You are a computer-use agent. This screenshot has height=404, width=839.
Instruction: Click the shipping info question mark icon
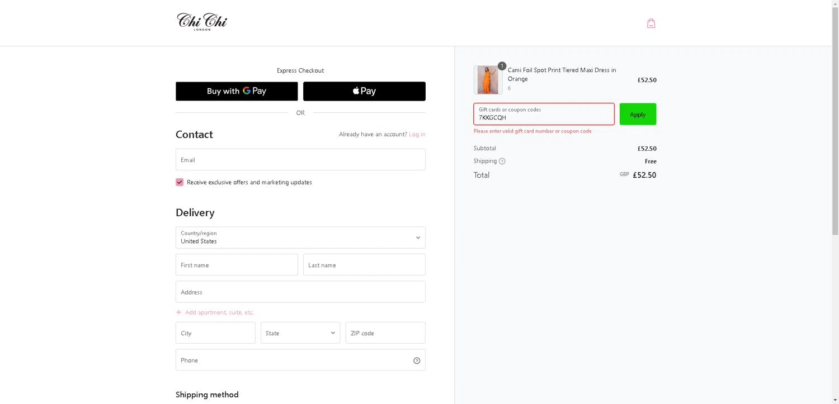click(x=502, y=161)
